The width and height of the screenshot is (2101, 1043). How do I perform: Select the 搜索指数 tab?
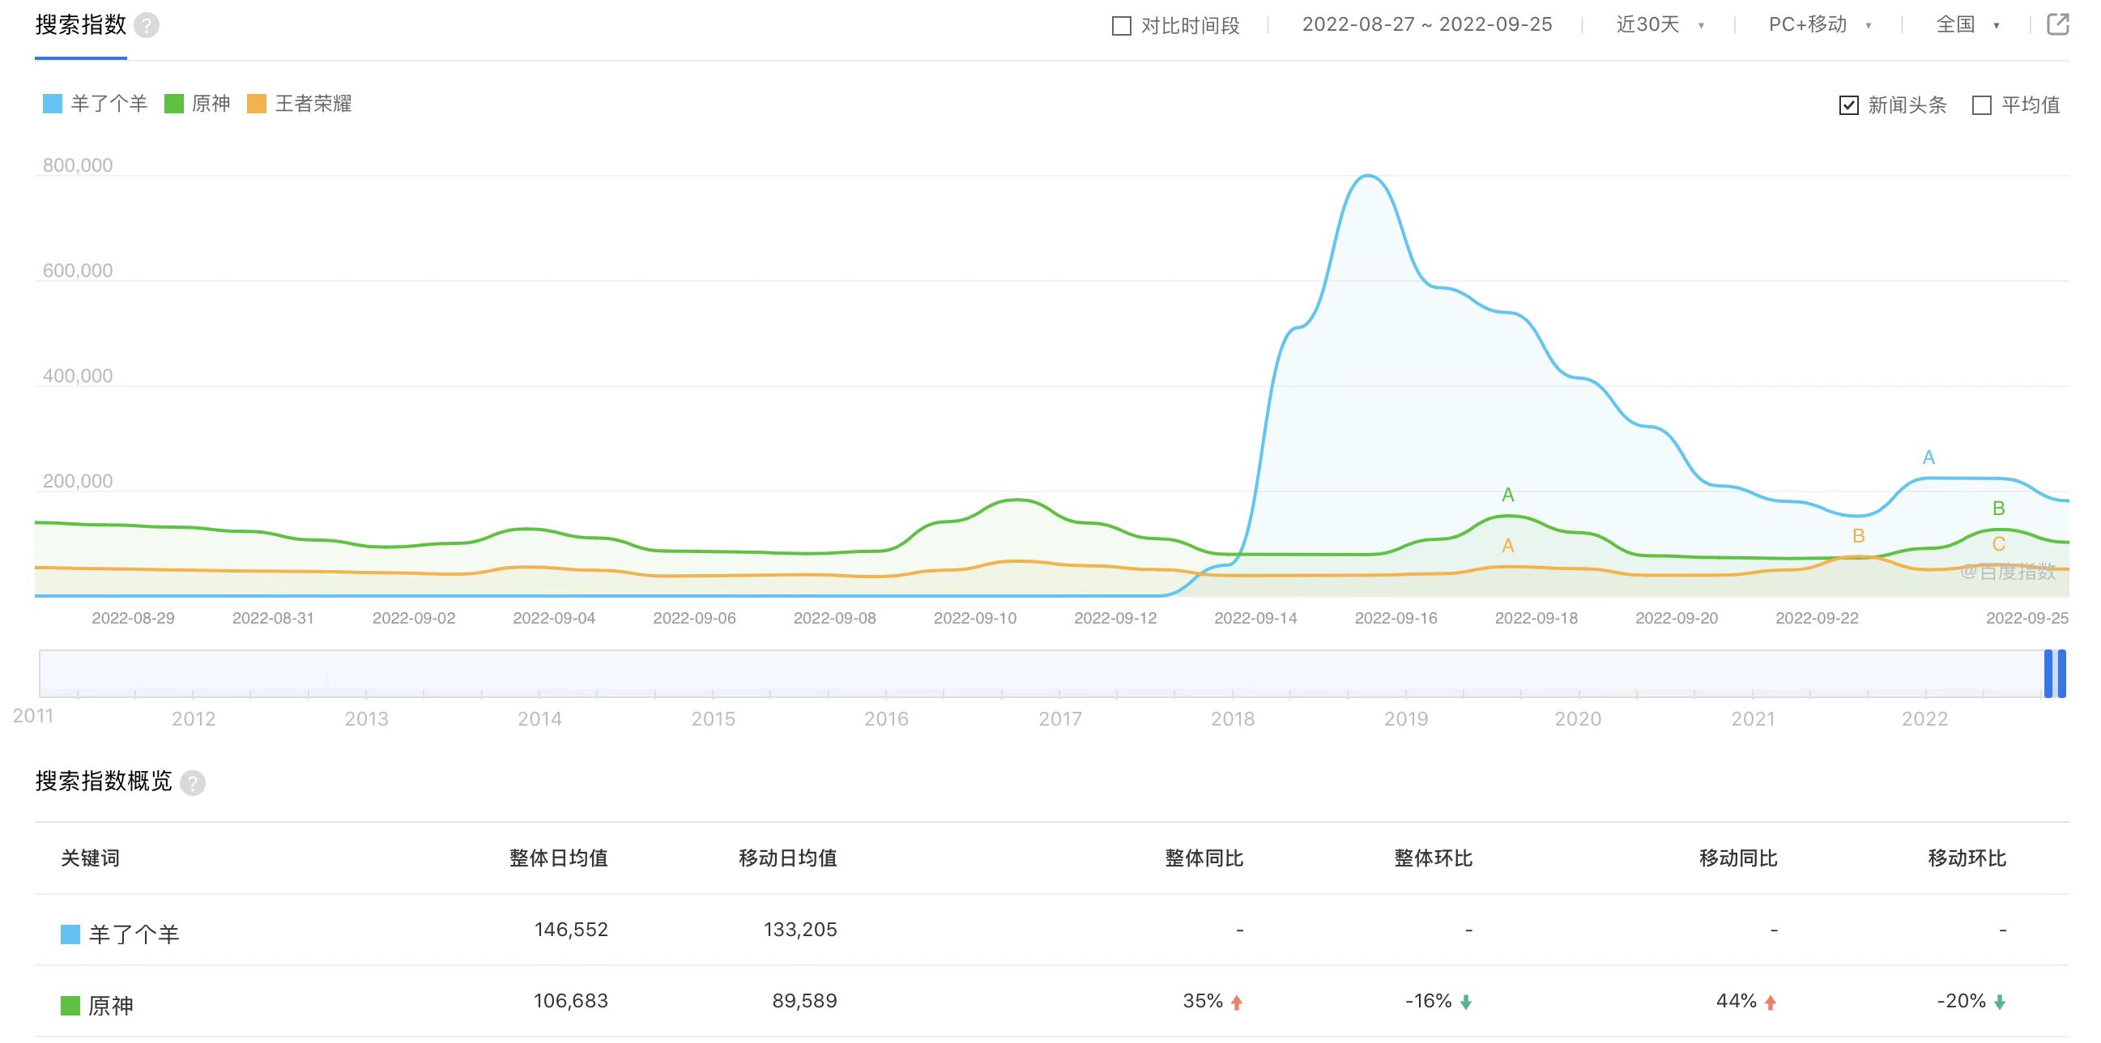pos(81,26)
